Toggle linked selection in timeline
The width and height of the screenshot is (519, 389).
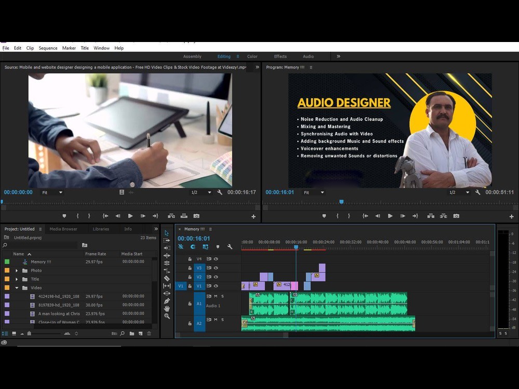[x=205, y=247]
